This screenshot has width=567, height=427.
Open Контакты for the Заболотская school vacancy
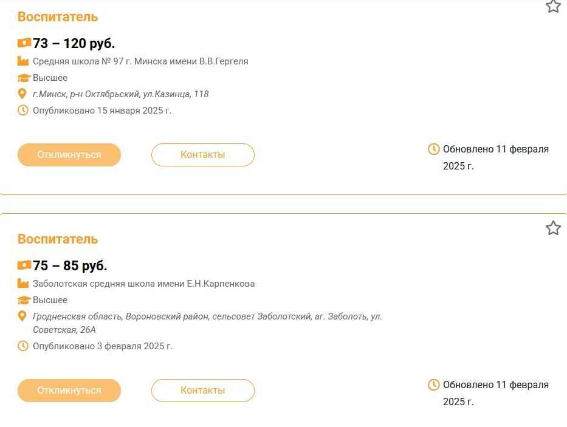click(202, 391)
